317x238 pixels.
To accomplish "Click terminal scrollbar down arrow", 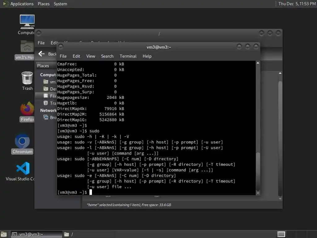I will pos(258,193).
